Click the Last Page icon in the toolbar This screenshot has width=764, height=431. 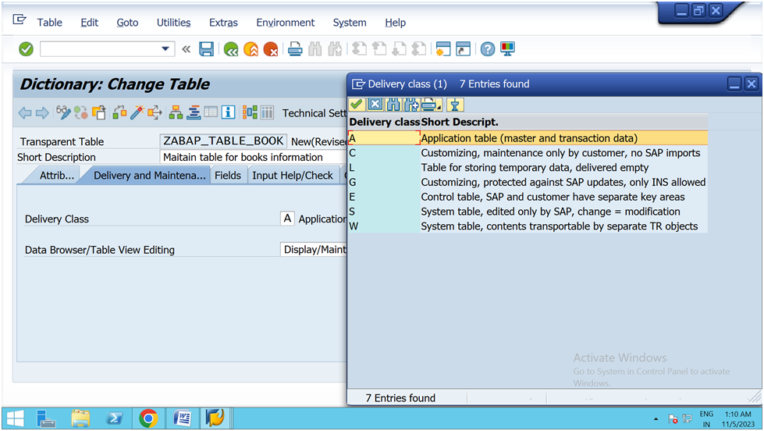(x=418, y=48)
